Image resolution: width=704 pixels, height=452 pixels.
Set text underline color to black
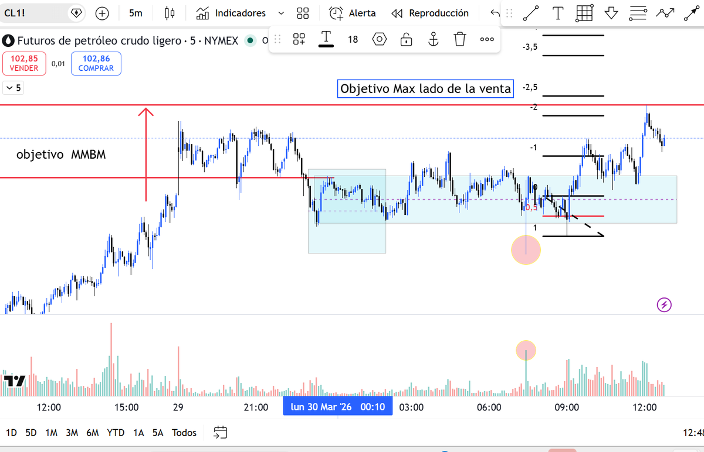pos(326,39)
